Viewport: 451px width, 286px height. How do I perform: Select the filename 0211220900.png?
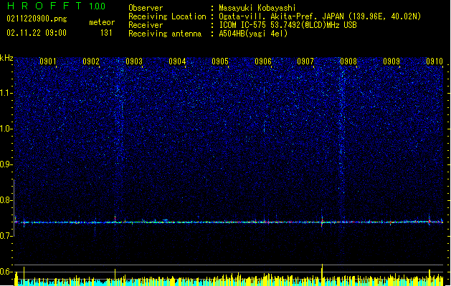37,19
